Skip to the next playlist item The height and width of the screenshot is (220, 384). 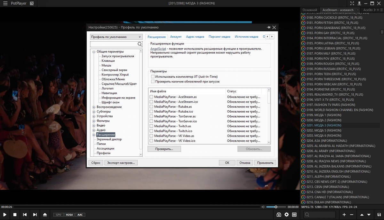point(35,215)
